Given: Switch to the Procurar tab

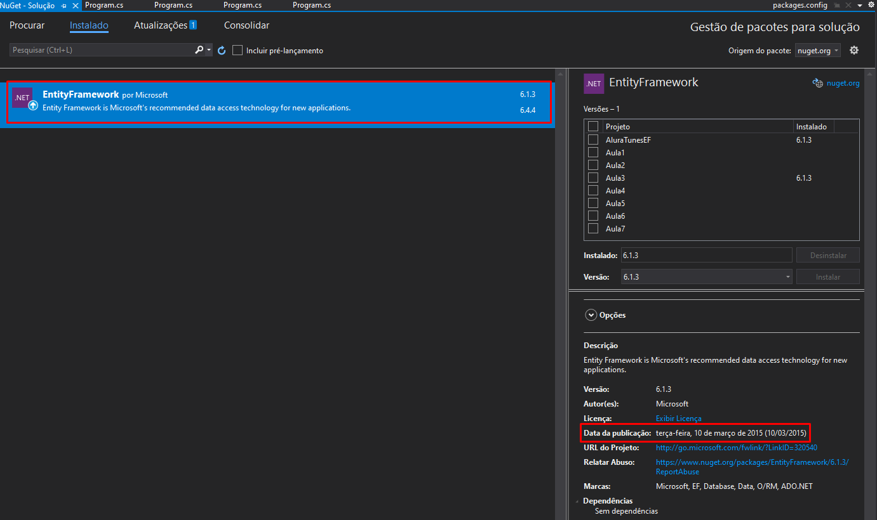Looking at the screenshot, I should [x=27, y=25].
